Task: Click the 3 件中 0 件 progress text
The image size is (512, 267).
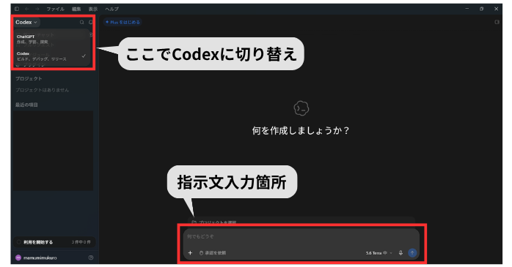Action: tap(81, 242)
